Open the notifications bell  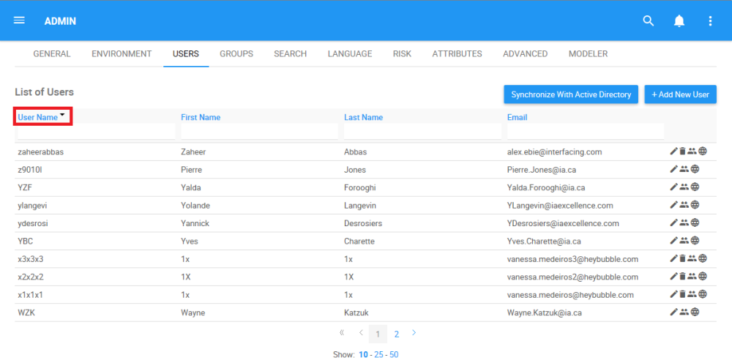(679, 21)
